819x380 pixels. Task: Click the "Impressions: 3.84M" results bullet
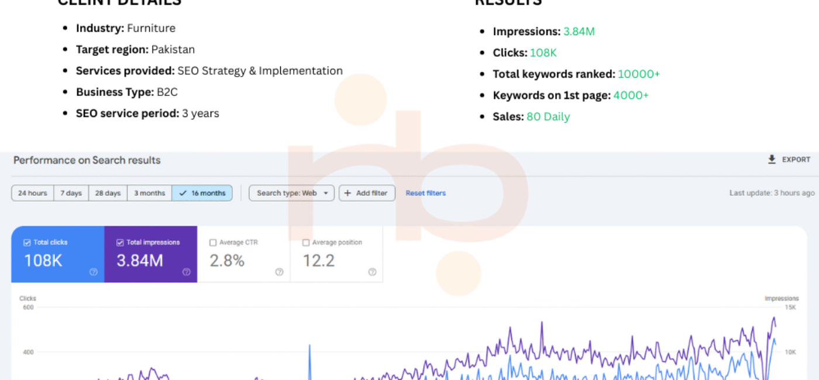(544, 32)
